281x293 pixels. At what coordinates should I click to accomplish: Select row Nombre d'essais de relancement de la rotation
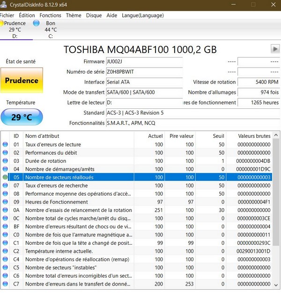(x=136, y=210)
